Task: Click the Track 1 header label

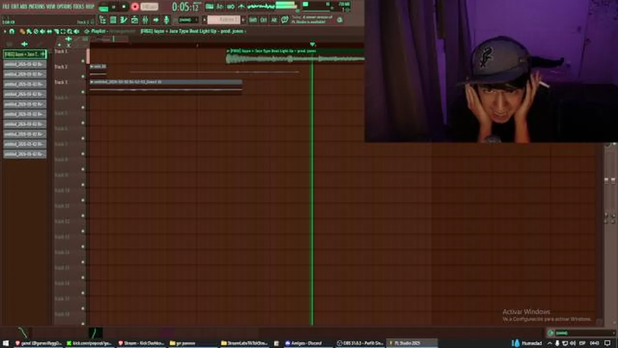Action: pos(61,51)
